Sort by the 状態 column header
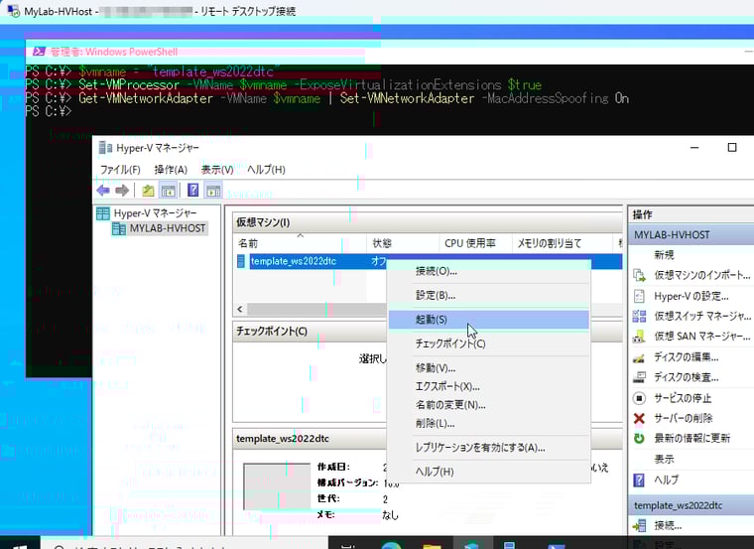The width and height of the screenshot is (754, 549). (403, 243)
